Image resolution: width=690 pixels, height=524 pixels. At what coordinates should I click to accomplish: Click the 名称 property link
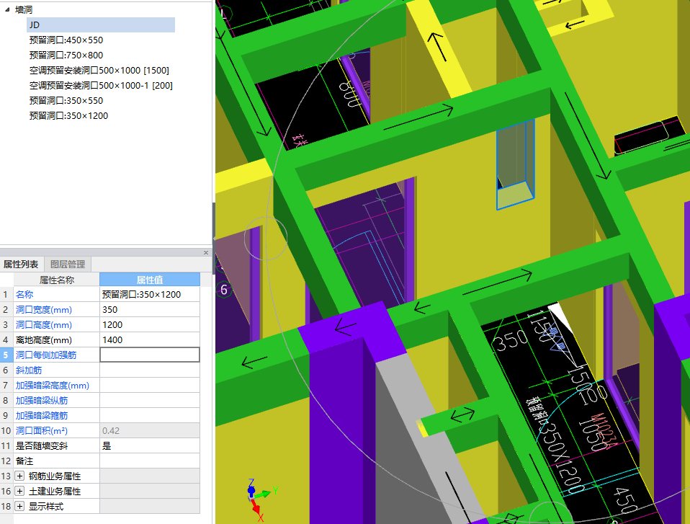pyautogui.click(x=24, y=295)
